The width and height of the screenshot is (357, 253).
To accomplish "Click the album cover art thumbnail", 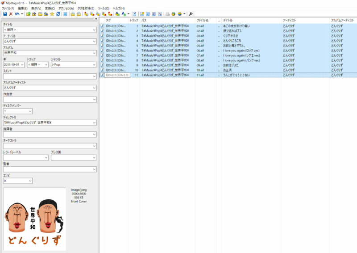I will click(35, 219).
